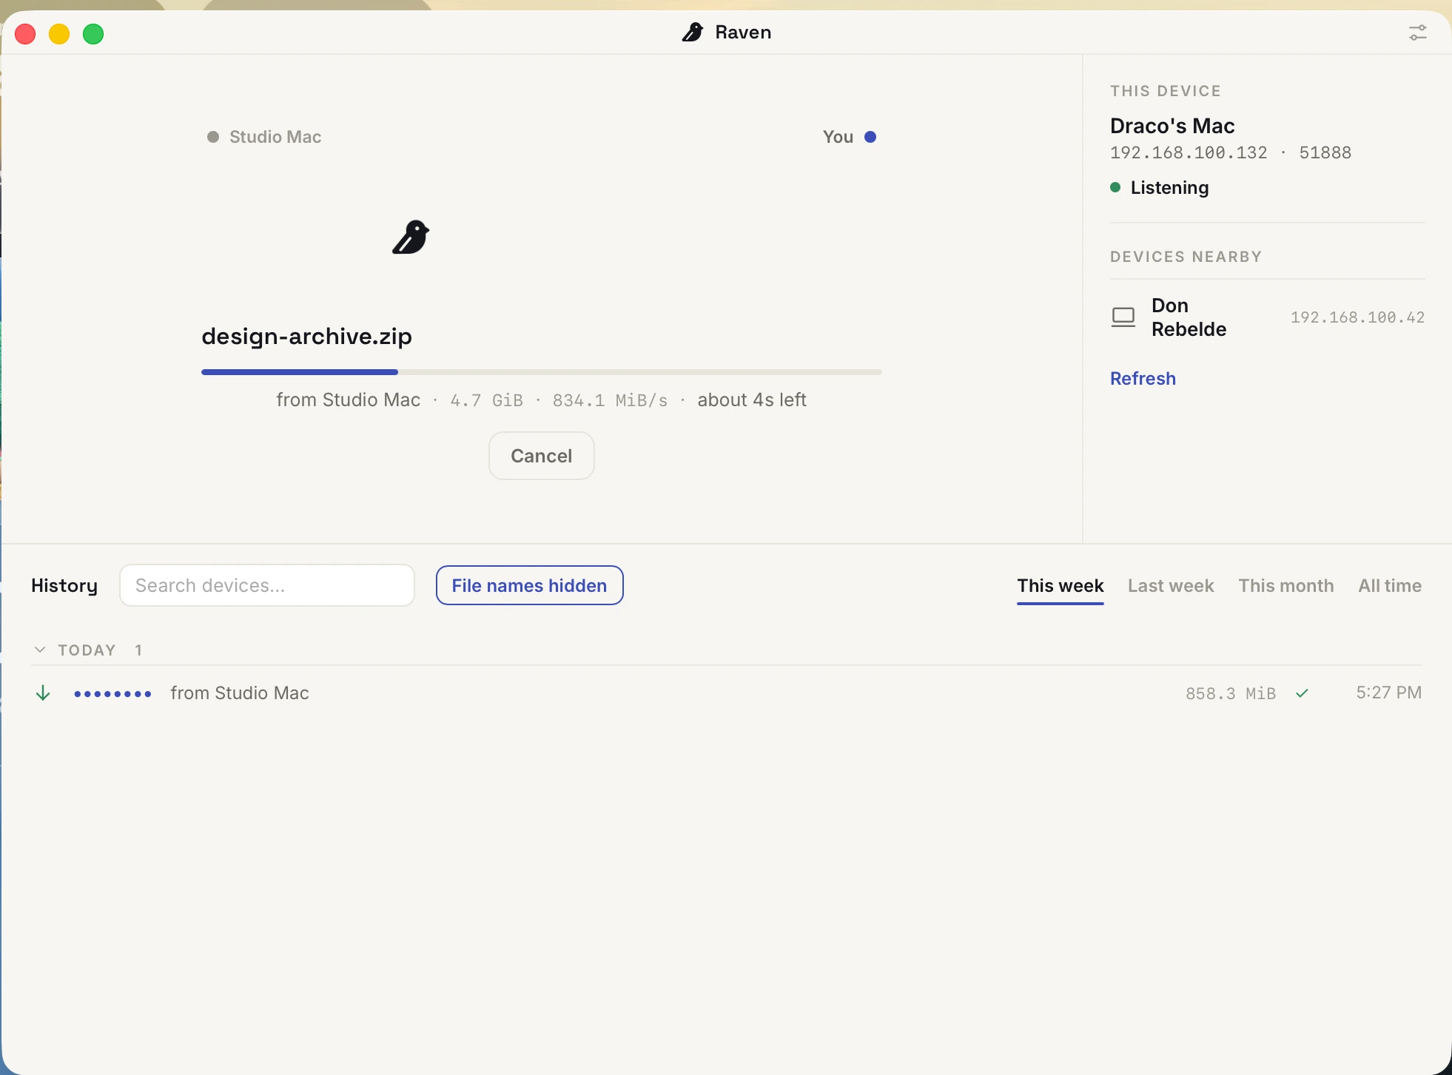Refresh the nearby devices list
1452x1075 pixels.
1143,379
